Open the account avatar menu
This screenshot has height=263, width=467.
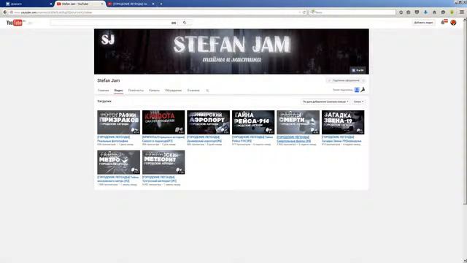[453, 23]
